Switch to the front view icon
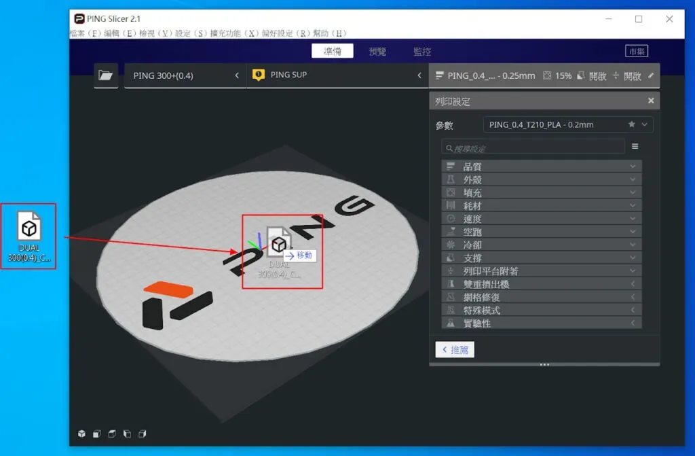The height and width of the screenshot is (456, 695). click(96, 434)
